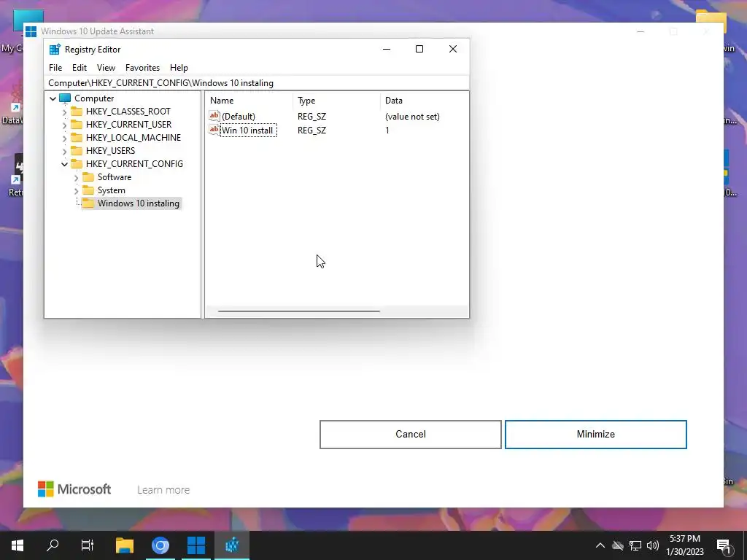
Task: Expand the Software key chevron
Action: click(x=76, y=178)
